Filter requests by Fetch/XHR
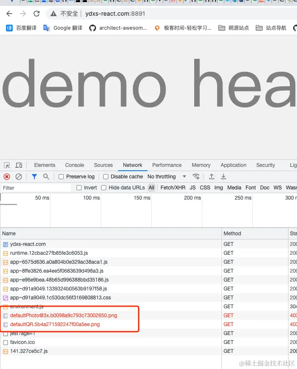This screenshot has width=297, height=369. (x=173, y=188)
